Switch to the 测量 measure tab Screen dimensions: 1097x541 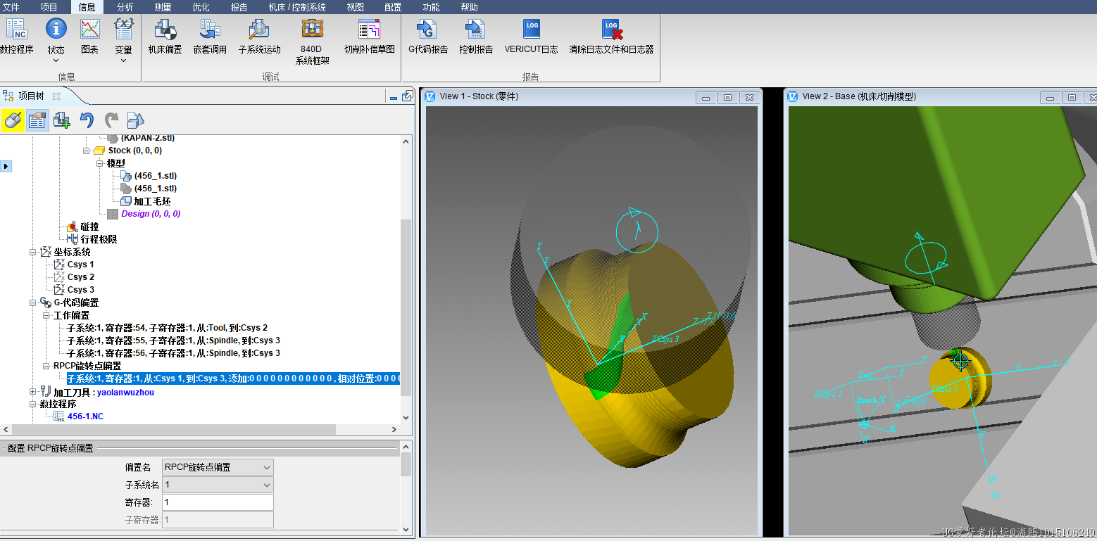pyautogui.click(x=163, y=7)
